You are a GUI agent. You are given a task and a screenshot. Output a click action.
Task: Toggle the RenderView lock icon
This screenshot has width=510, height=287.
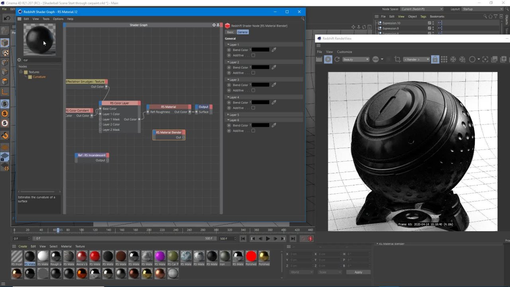click(435, 59)
